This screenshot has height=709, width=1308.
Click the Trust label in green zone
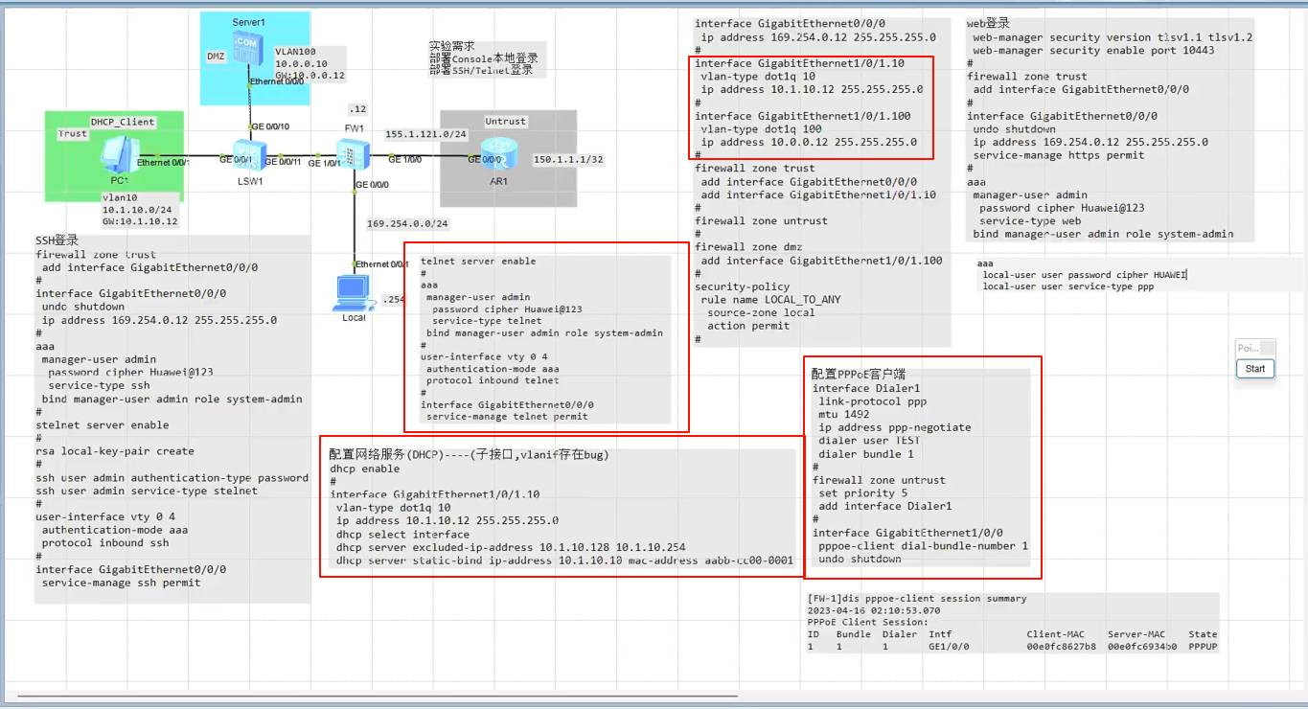click(73, 134)
